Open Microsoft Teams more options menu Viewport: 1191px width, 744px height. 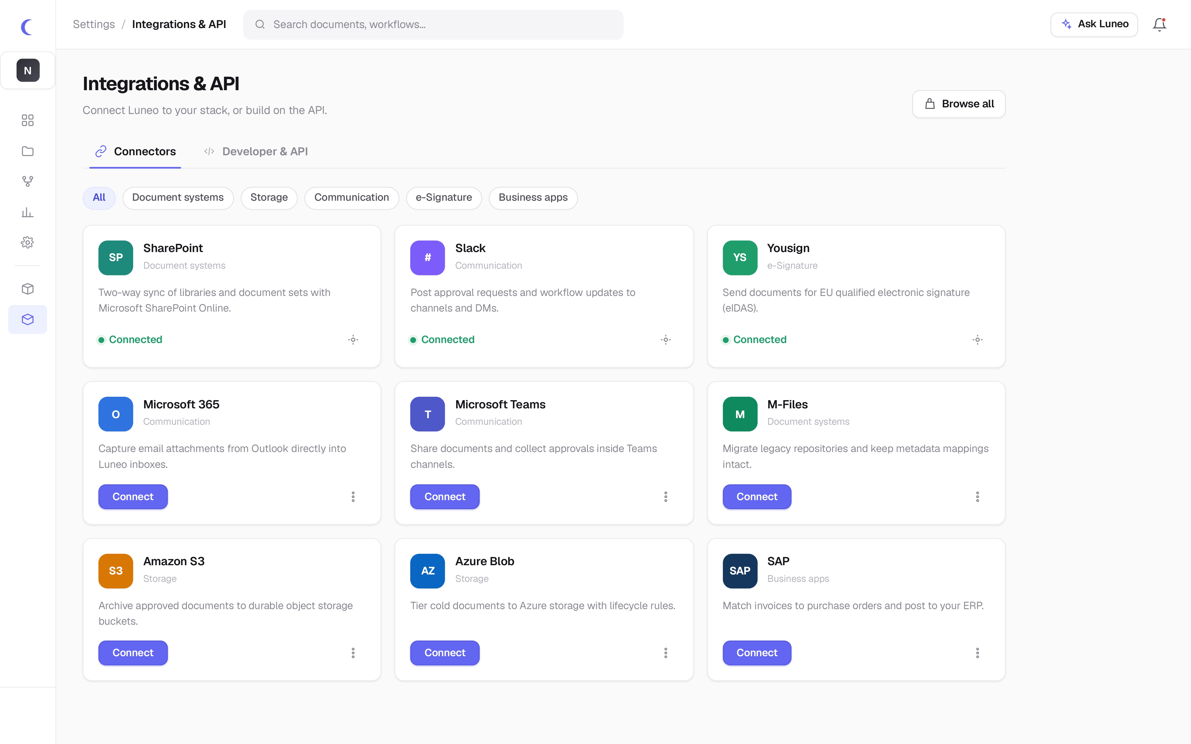click(666, 496)
